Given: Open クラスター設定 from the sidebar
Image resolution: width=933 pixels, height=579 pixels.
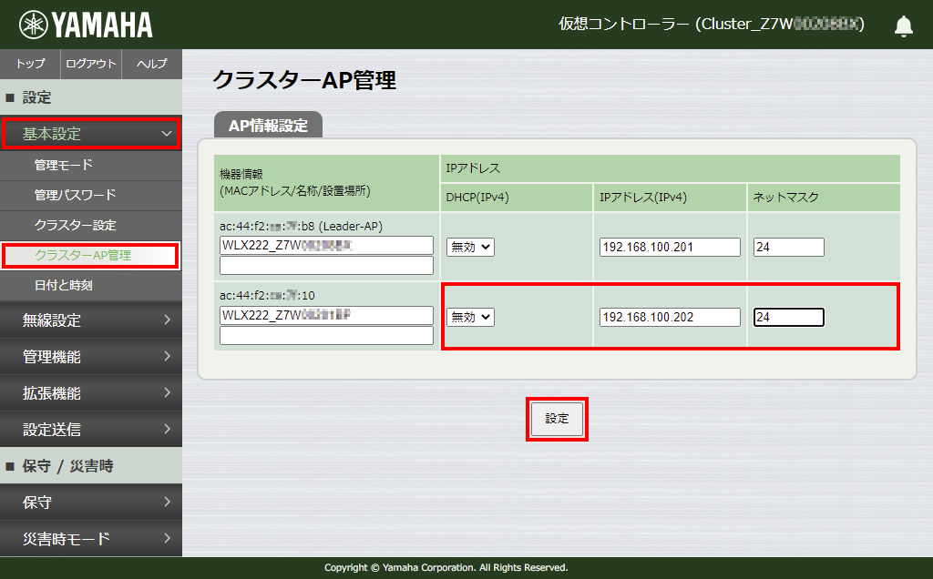Looking at the screenshot, I should 91,226.
